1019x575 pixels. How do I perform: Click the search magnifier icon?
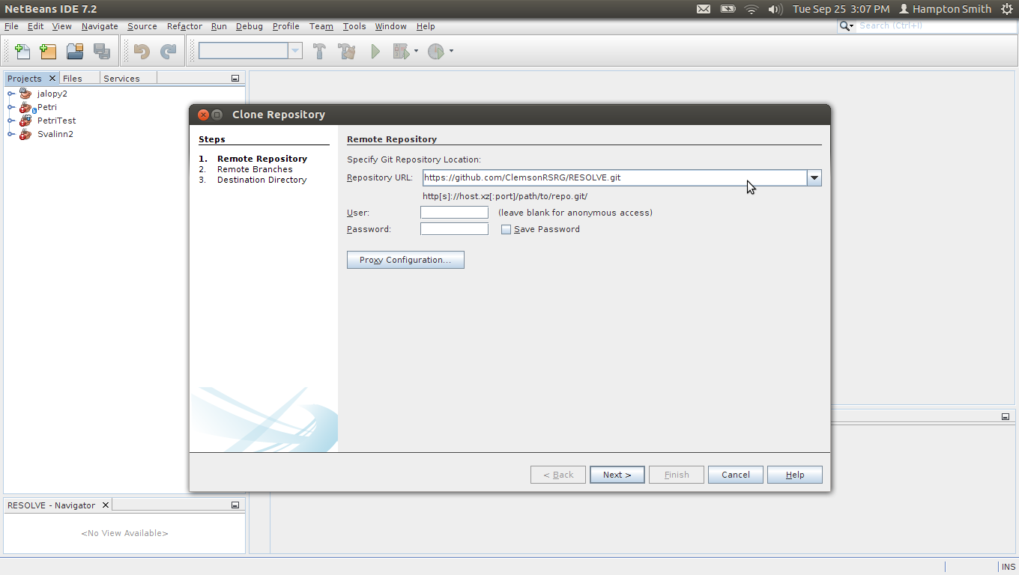[846, 26]
